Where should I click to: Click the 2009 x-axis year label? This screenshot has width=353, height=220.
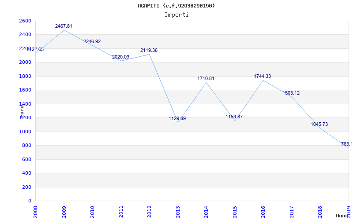[64, 212]
